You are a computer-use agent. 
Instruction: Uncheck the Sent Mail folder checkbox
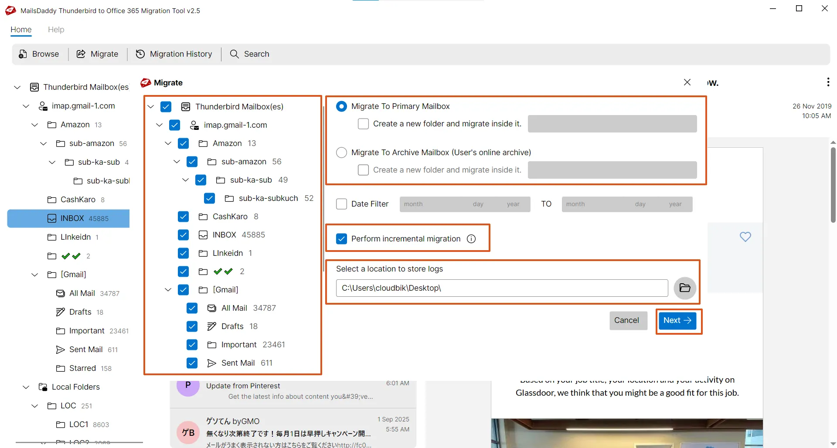coord(192,363)
